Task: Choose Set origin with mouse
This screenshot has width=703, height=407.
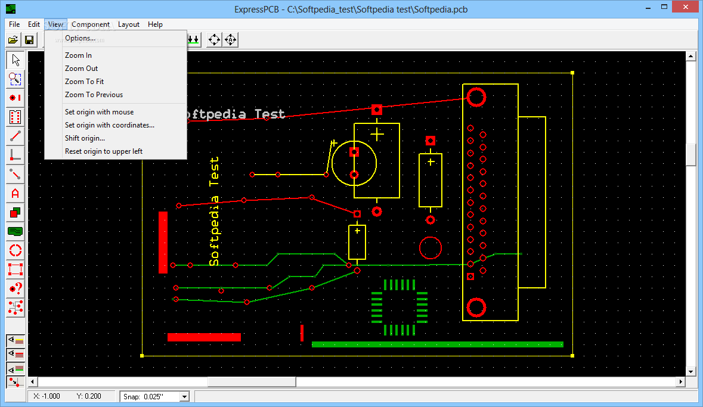Action: pyautogui.click(x=116, y=112)
